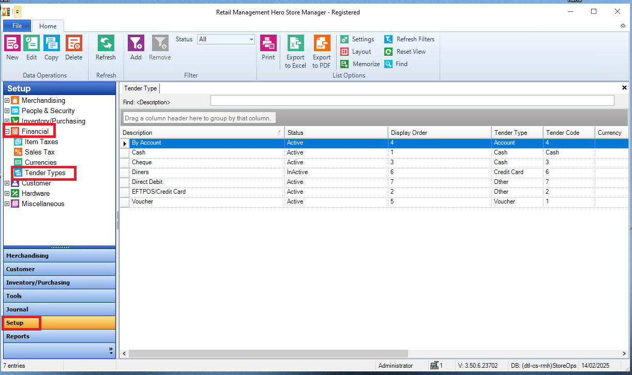632x375 pixels.
Task: Select the Diners tender row
Action: click(x=374, y=172)
